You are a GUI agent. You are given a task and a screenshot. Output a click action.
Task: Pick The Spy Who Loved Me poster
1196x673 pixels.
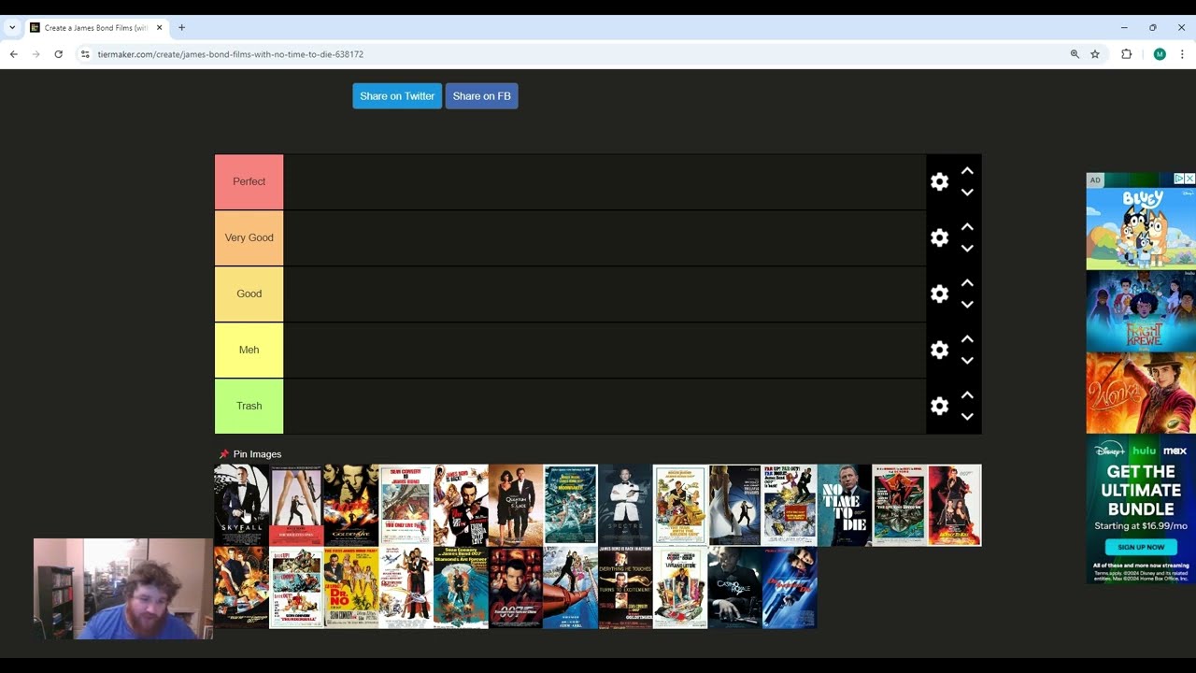click(900, 505)
